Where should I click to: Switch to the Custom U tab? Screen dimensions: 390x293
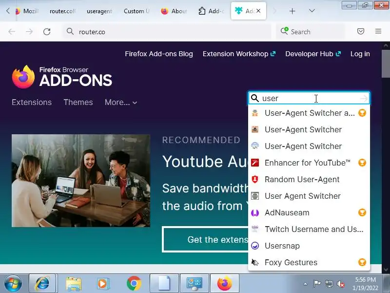tap(136, 11)
